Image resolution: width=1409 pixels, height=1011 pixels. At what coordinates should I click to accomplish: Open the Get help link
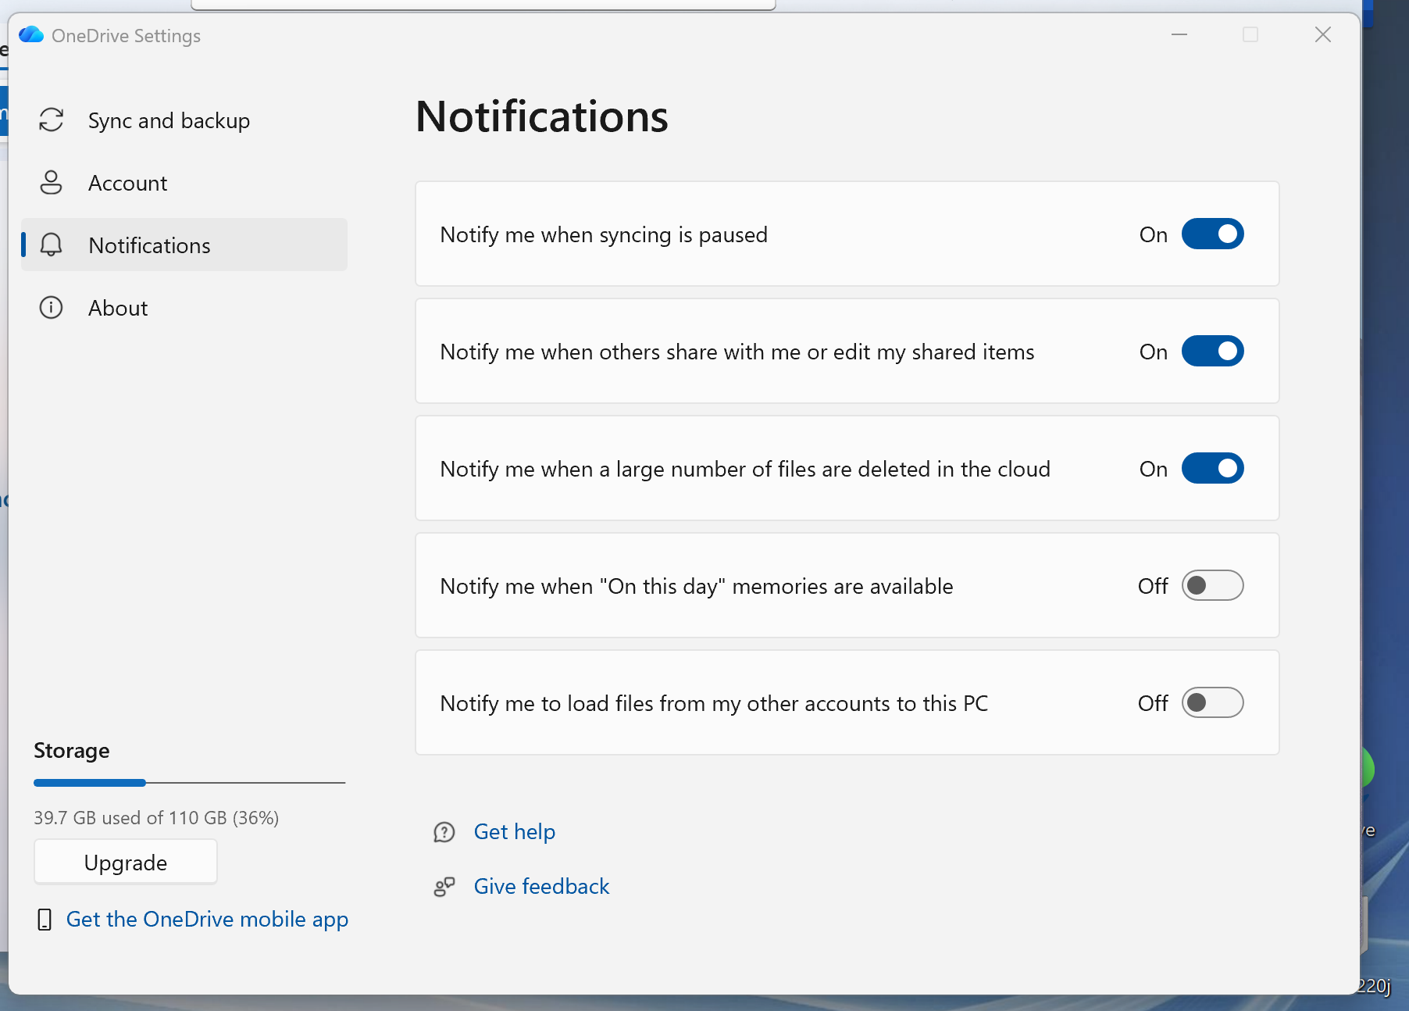tap(514, 832)
